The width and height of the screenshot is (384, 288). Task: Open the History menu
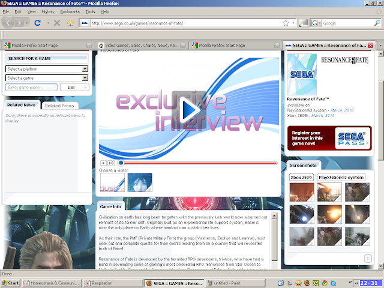[48, 11]
